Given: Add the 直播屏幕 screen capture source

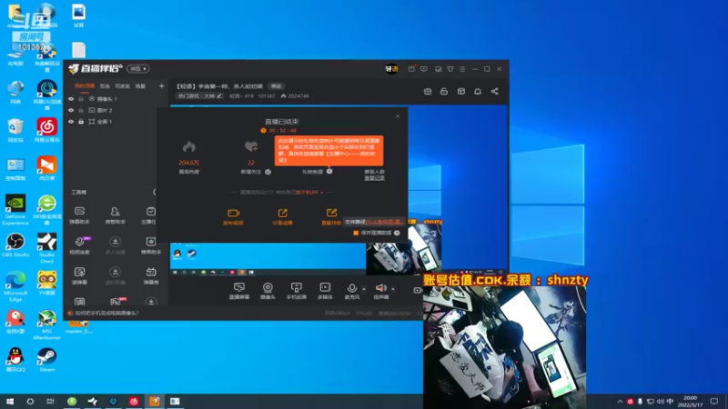Looking at the screenshot, I should (x=239, y=291).
